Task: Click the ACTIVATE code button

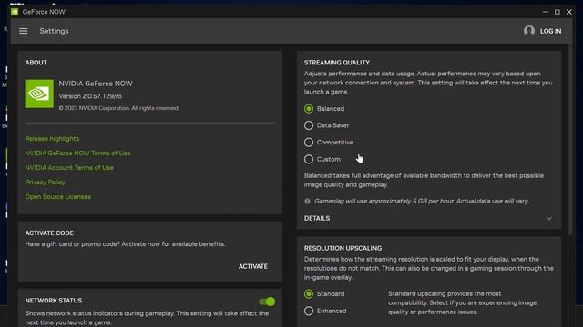Action: point(253,266)
